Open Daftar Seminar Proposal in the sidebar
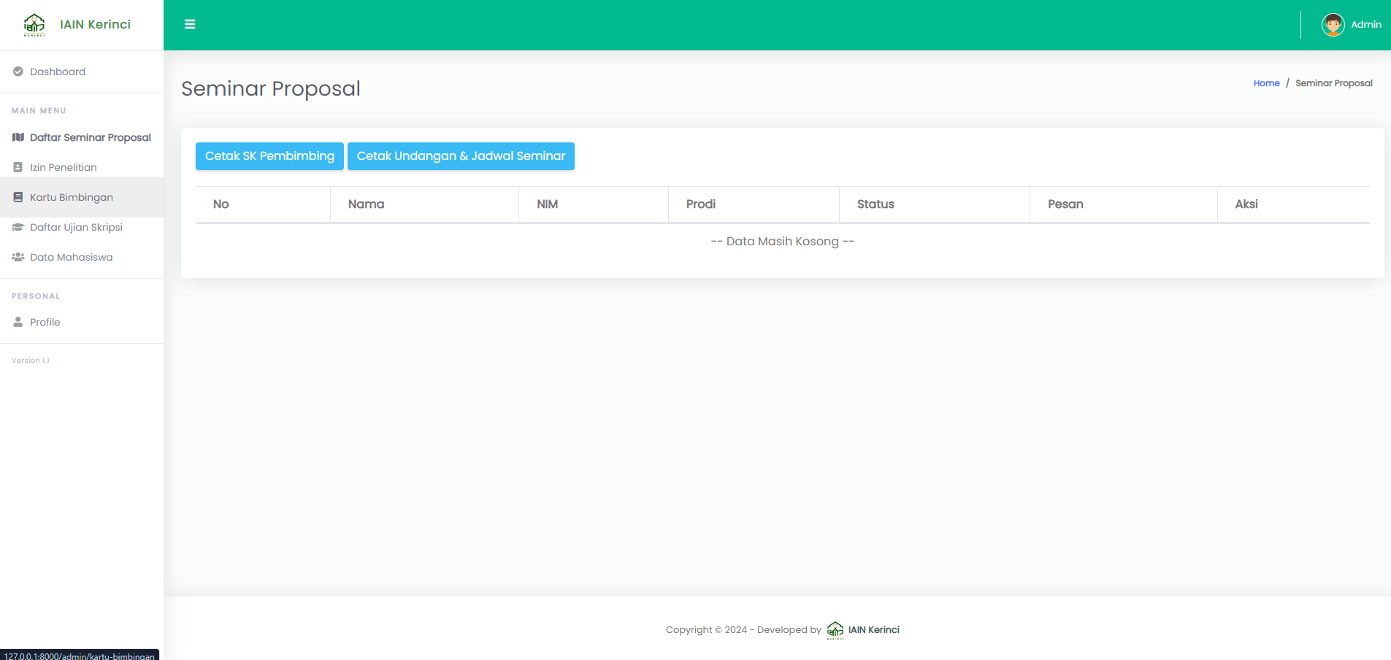This screenshot has height=660, width=1391. [x=82, y=137]
